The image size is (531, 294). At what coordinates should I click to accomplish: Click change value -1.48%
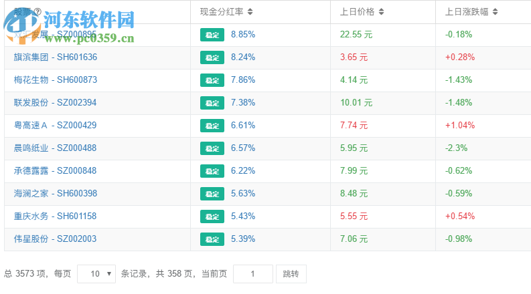(459, 102)
